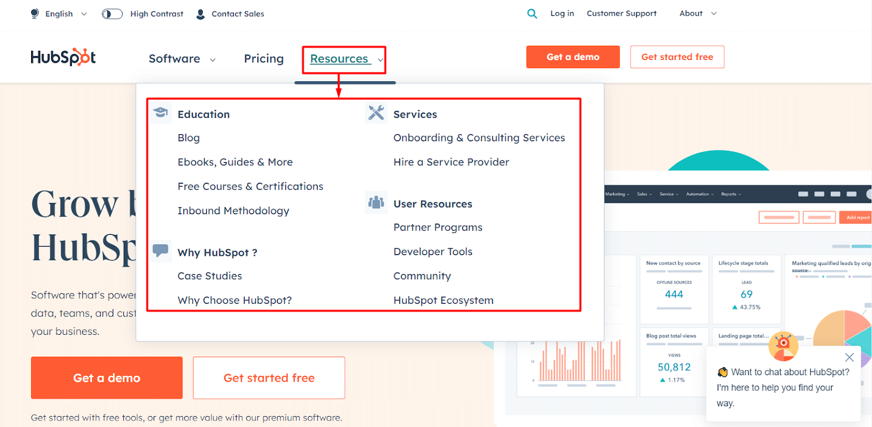Click the Resources menu item
The height and width of the screenshot is (427, 872).
pyautogui.click(x=340, y=59)
